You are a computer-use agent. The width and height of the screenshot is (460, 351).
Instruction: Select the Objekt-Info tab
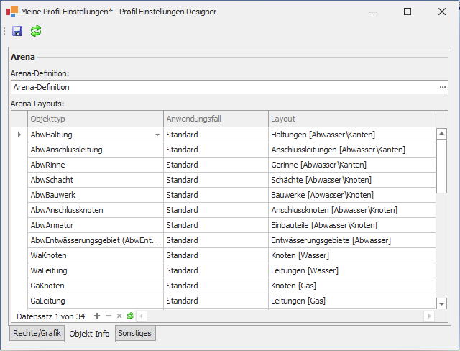click(90, 334)
